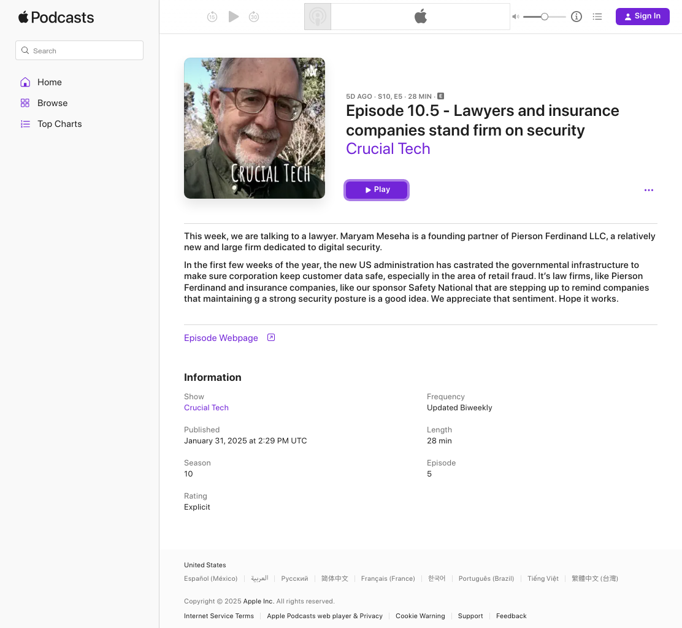Click the '28 min' length value

[439, 440]
